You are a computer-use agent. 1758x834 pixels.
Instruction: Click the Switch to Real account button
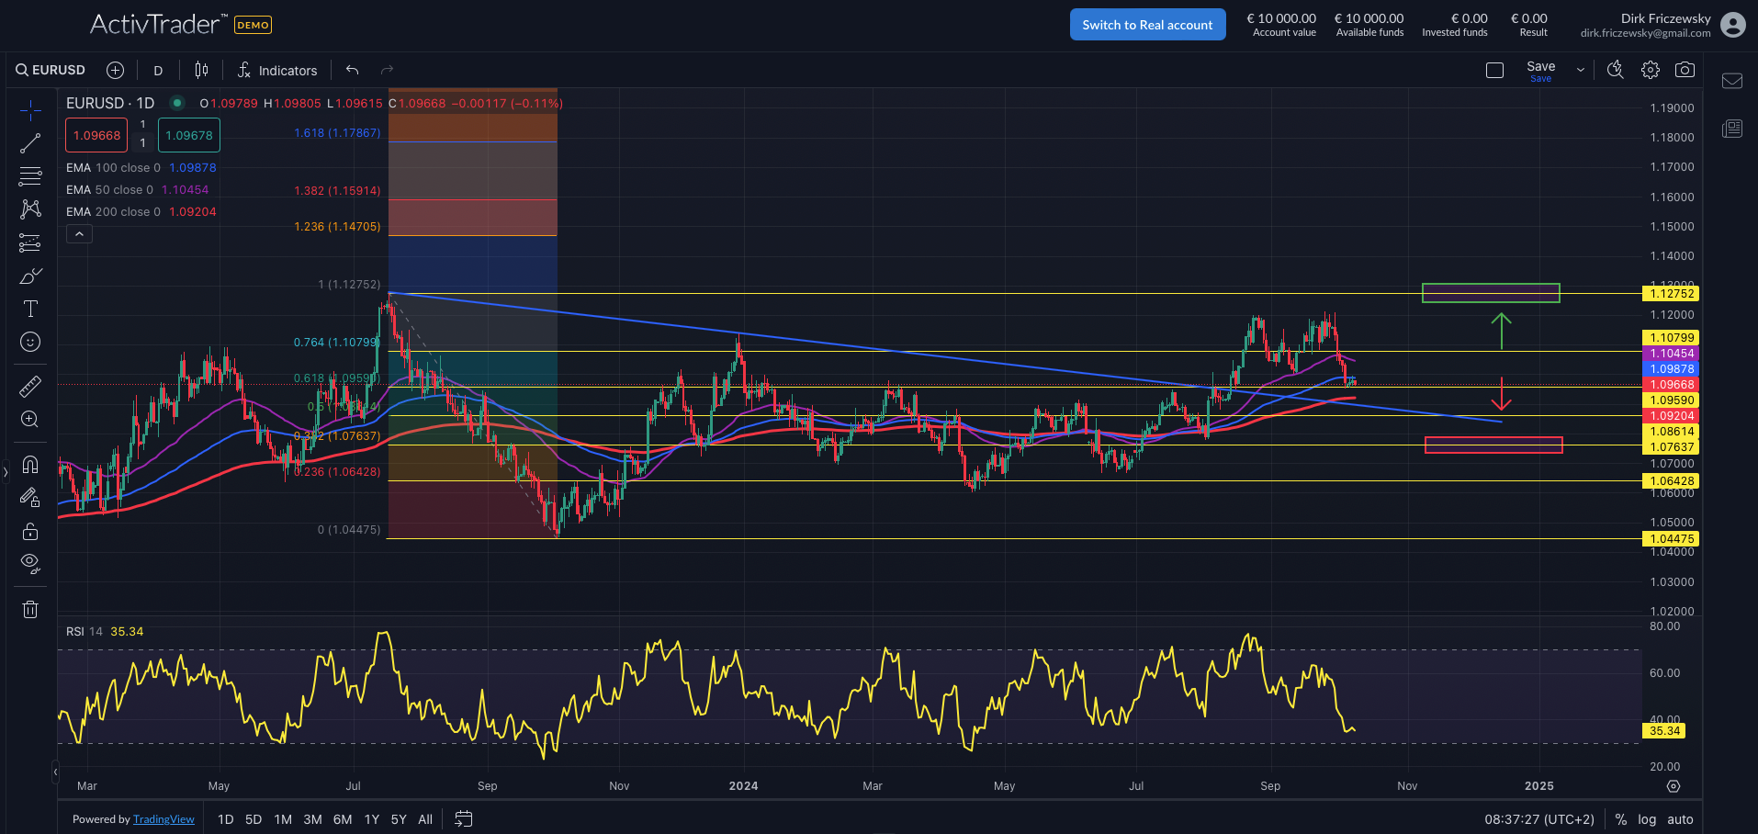[x=1147, y=24]
